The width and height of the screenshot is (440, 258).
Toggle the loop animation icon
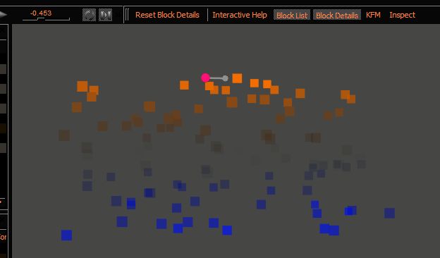point(89,15)
